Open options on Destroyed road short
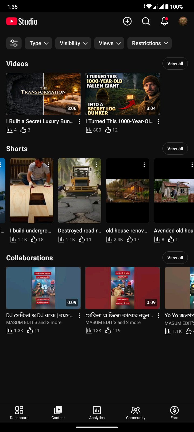Viewport: 194px width, 432px height. point(96,164)
